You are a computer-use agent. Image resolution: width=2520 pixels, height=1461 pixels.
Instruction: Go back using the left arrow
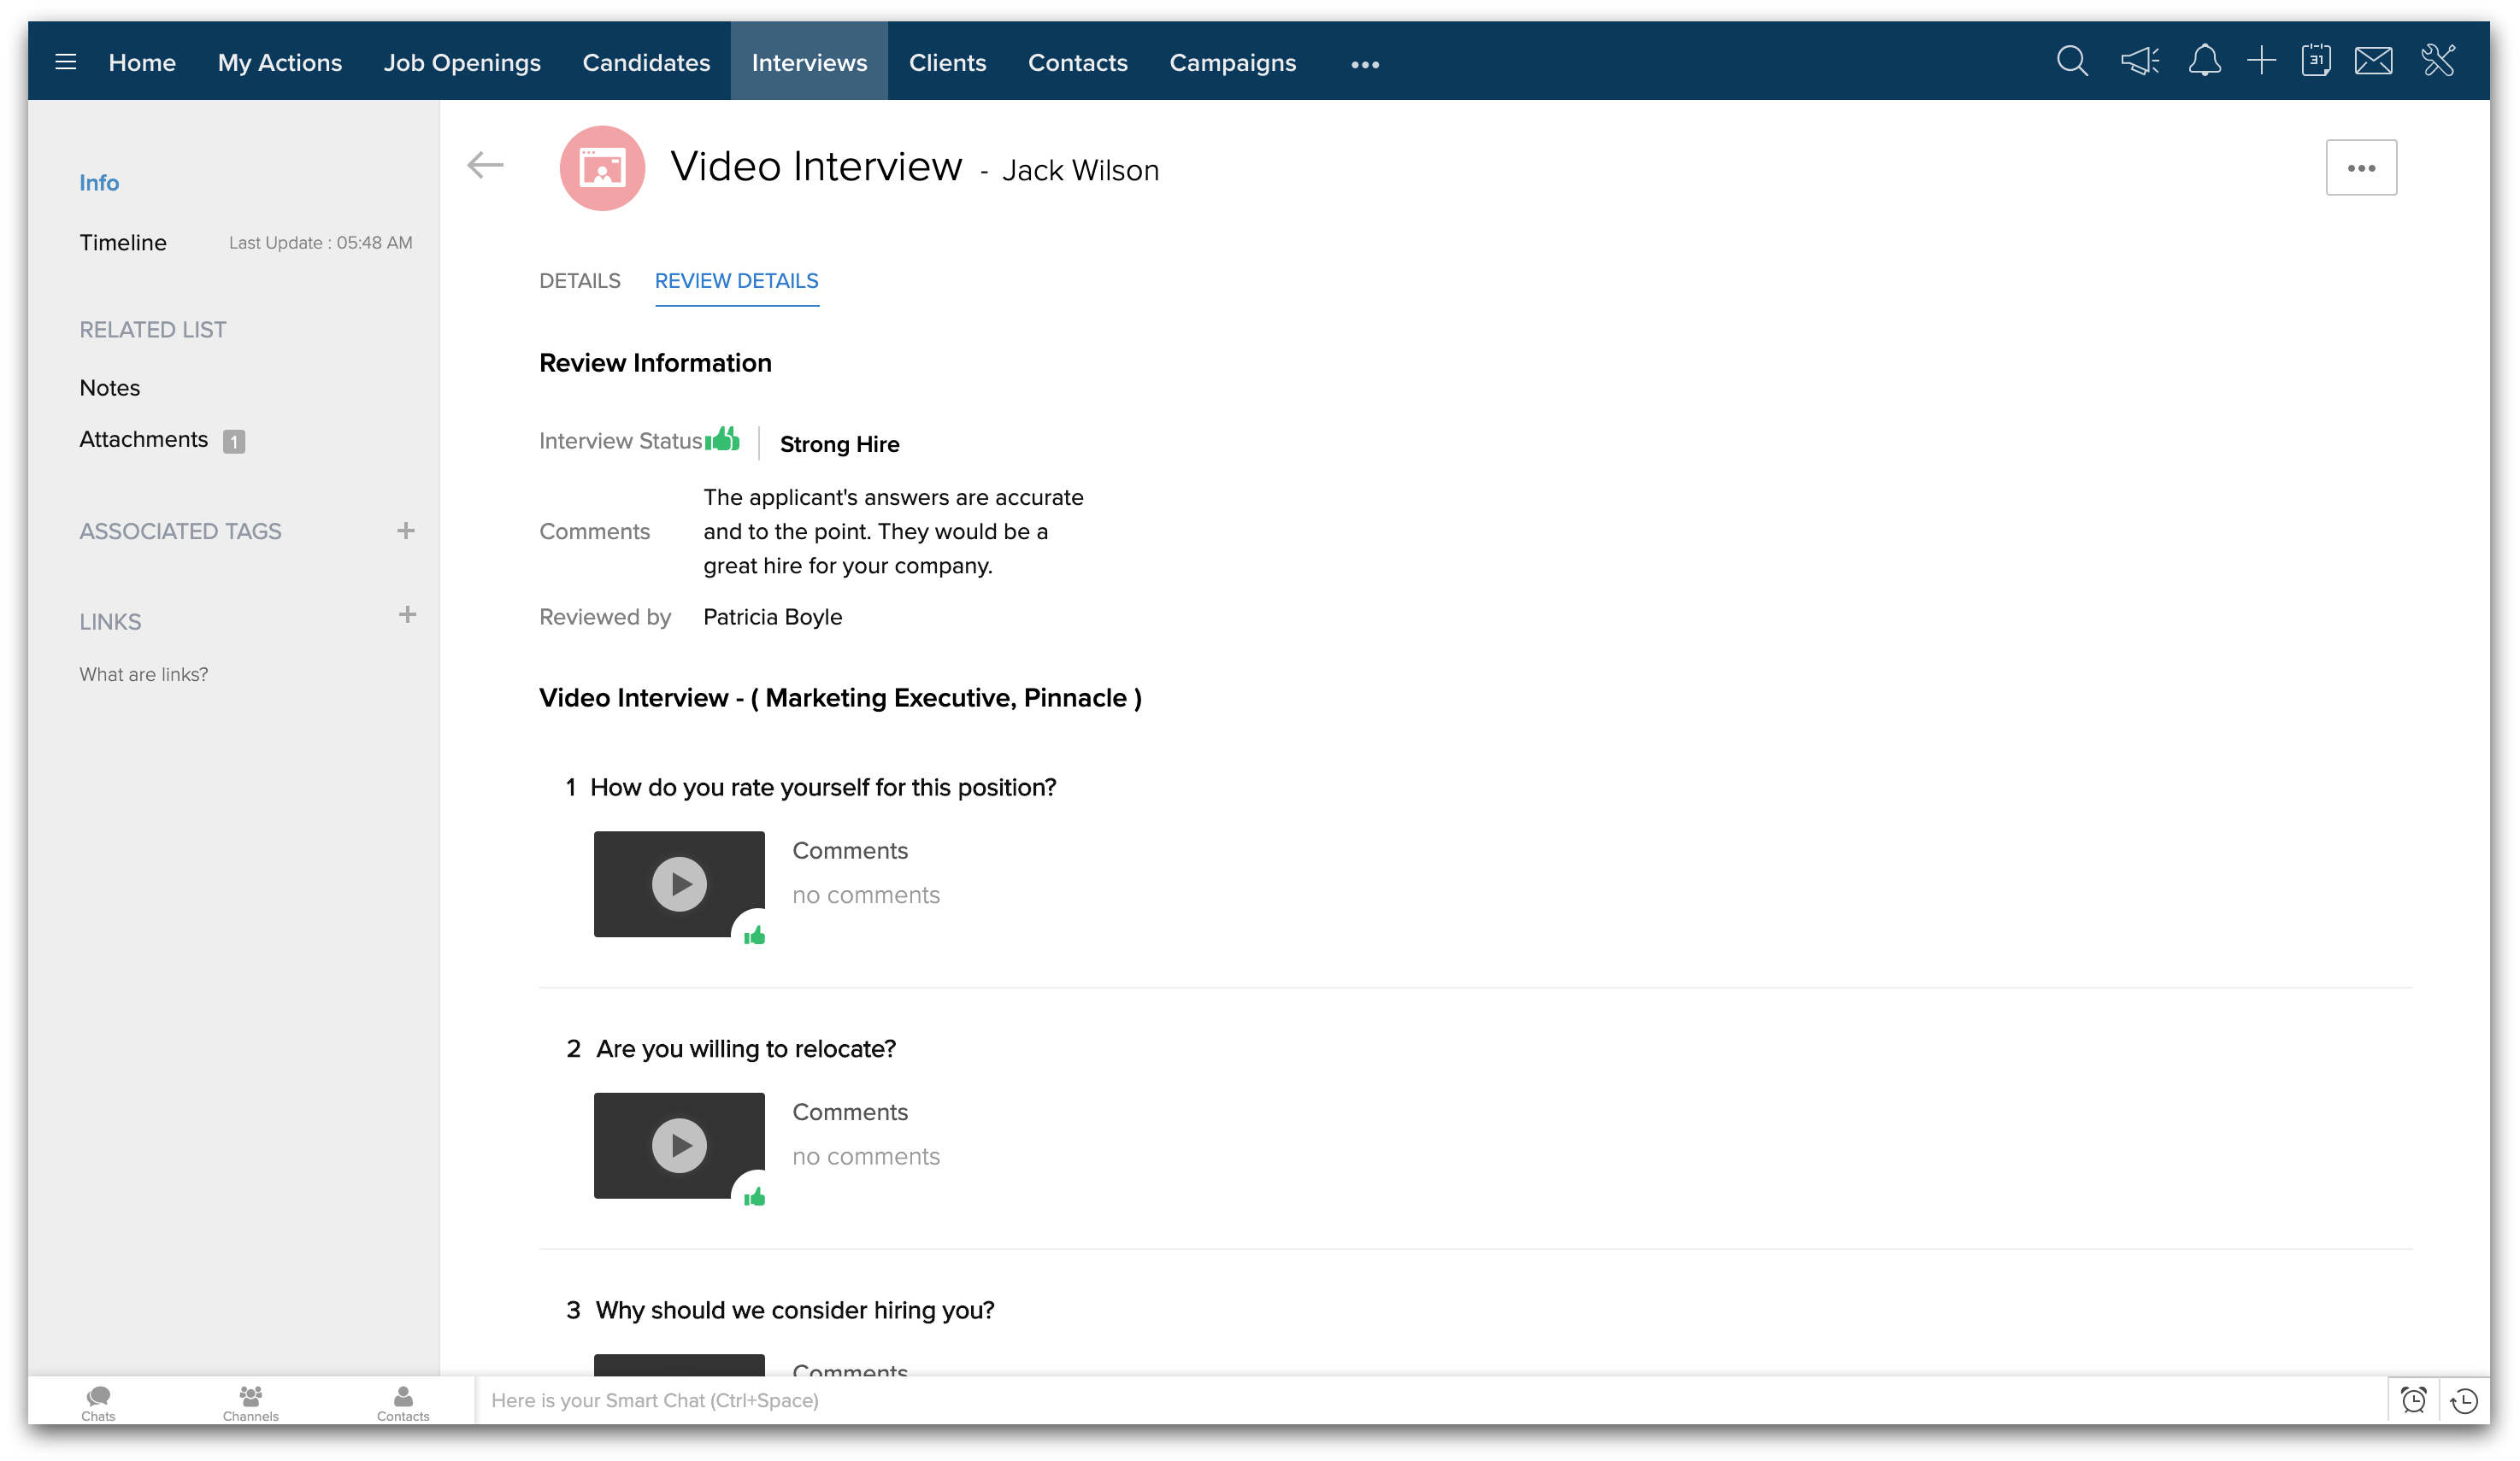485,165
